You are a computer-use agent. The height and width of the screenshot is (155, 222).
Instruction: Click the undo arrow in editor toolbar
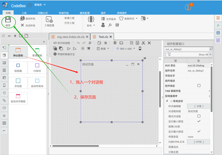[78, 43]
